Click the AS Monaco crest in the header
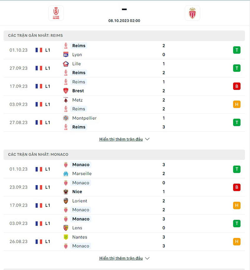Screen dimensions: 250x270 point(192,13)
